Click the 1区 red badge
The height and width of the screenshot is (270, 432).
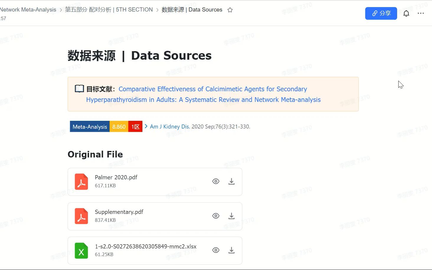coord(135,126)
